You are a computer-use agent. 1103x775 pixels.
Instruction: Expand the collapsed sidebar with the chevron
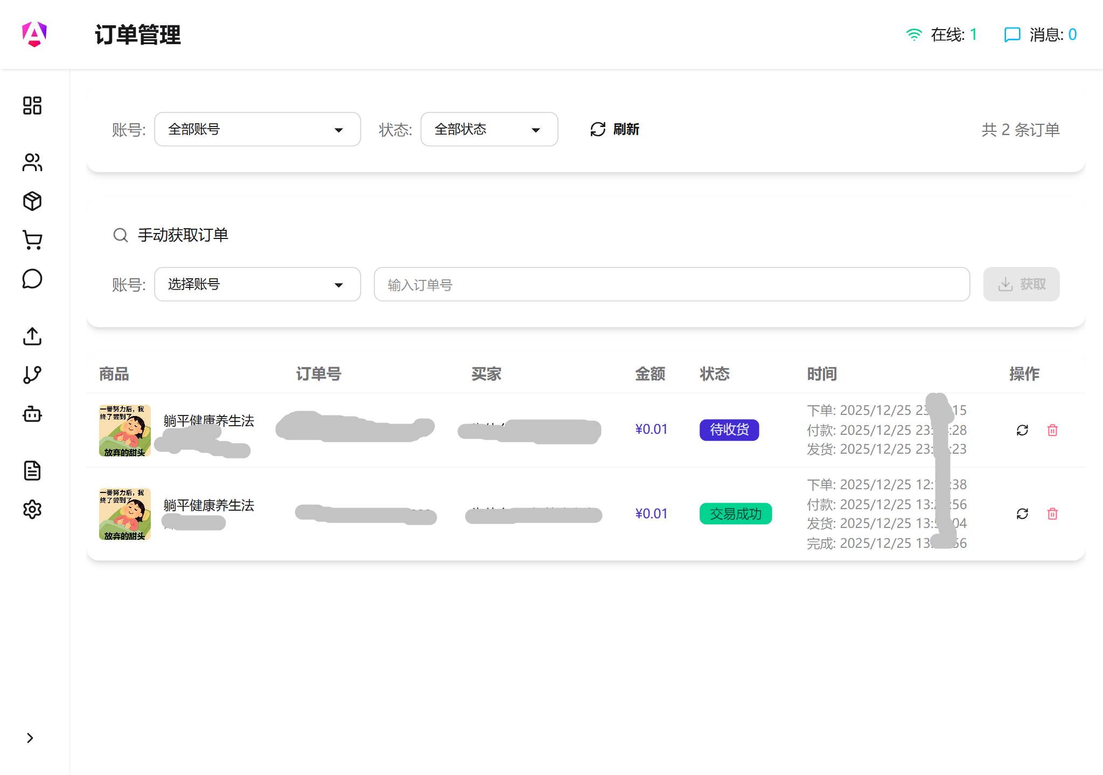(31, 738)
